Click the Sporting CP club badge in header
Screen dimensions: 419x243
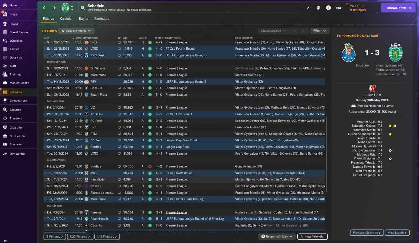point(65,8)
